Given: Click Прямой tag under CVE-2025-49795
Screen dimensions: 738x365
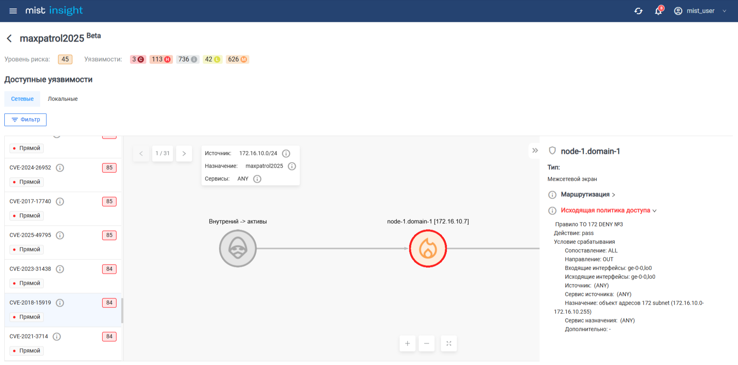Looking at the screenshot, I should [x=27, y=249].
